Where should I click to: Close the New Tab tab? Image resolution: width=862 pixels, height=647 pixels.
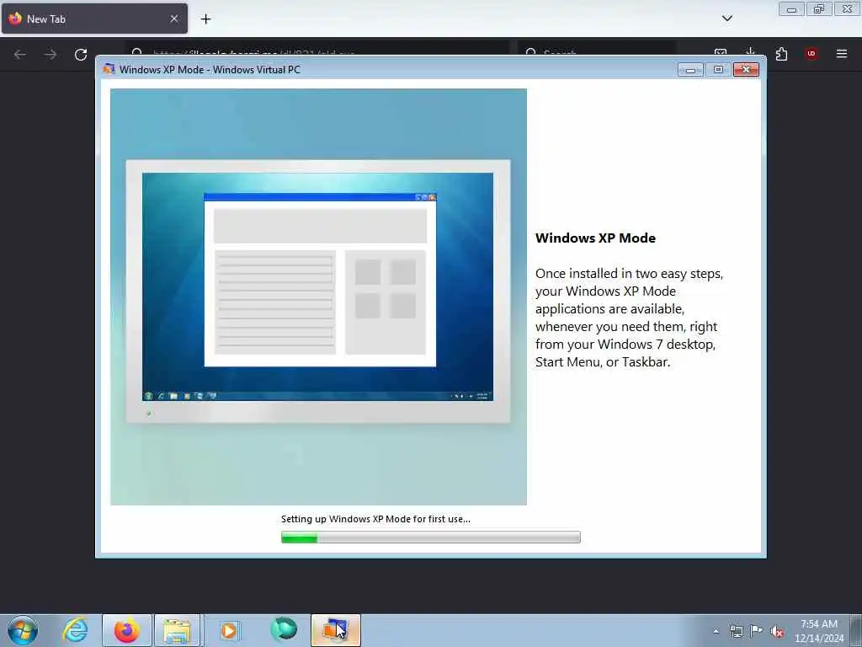click(174, 19)
